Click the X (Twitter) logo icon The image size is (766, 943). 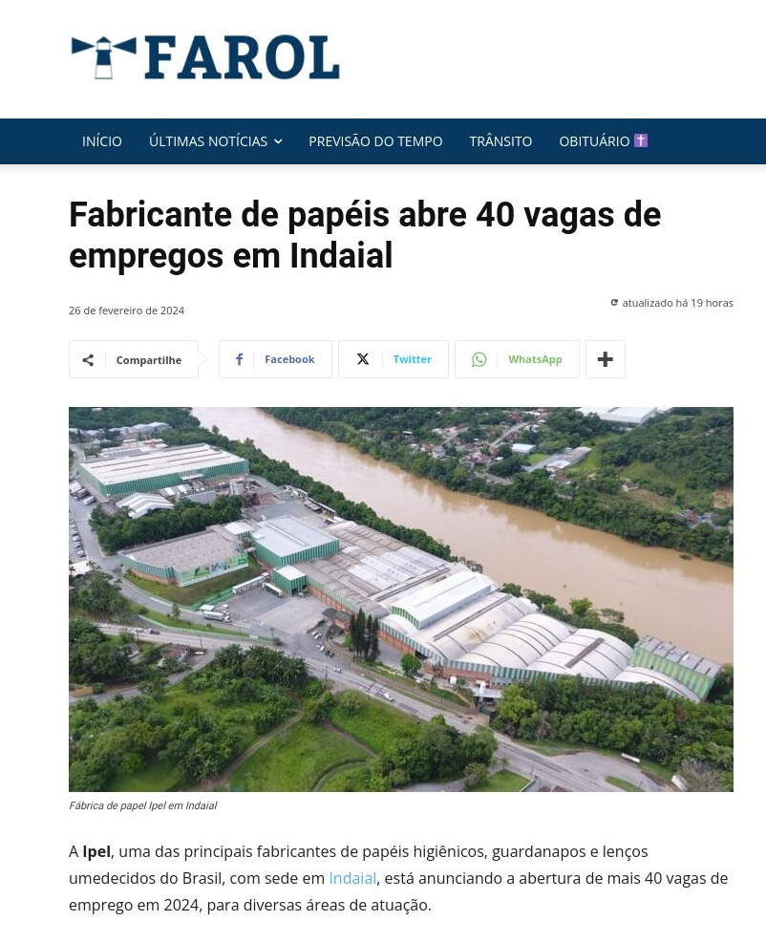tap(363, 359)
